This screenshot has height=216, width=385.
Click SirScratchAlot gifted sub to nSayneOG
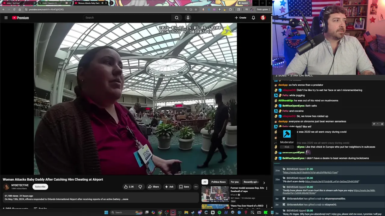311,205
